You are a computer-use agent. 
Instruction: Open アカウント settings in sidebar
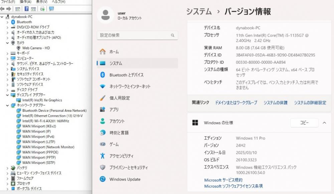click(137, 121)
